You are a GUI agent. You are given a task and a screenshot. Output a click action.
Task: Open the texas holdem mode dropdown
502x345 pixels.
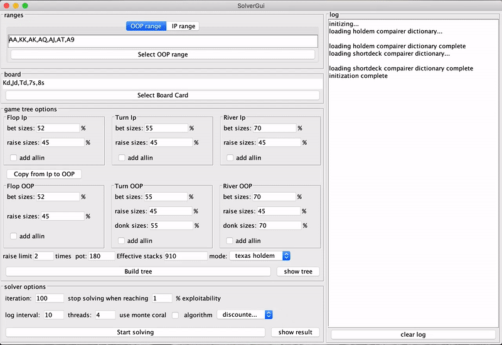click(x=260, y=256)
